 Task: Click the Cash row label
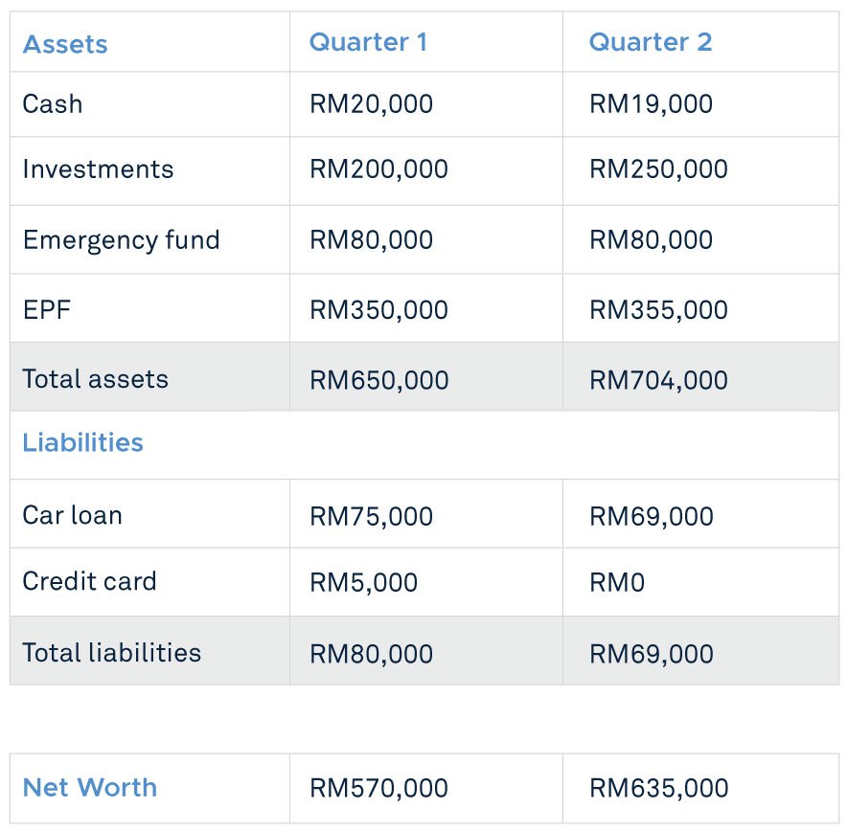[x=53, y=103]
